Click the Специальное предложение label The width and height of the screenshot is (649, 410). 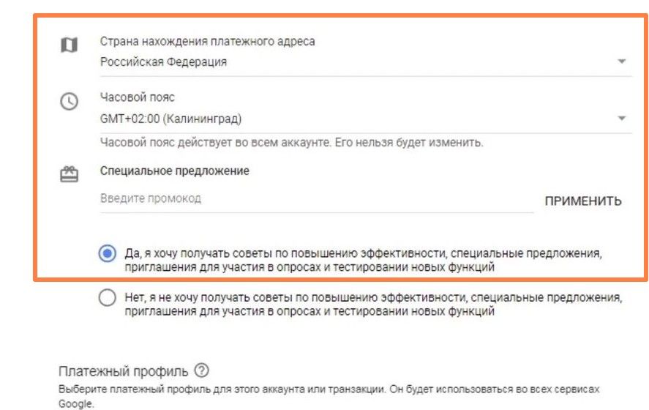point(175,171)
